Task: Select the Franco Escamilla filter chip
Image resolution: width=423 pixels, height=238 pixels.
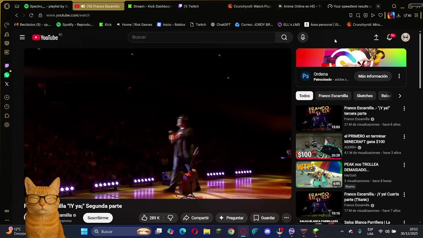Action: (x=333, y=96)
